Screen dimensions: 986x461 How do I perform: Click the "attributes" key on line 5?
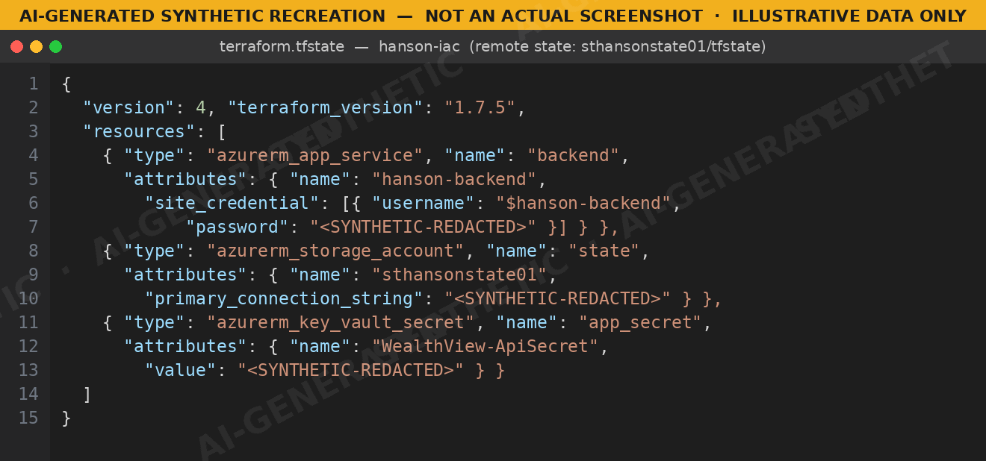click(x=186, y=179)
